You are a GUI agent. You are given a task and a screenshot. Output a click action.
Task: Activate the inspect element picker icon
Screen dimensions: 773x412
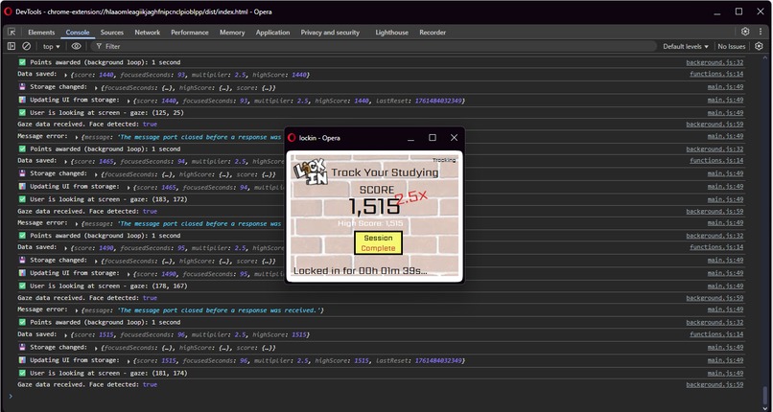click(12, 32)
